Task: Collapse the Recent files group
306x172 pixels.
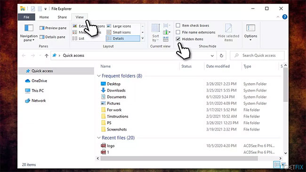Action: coord(99,138)
